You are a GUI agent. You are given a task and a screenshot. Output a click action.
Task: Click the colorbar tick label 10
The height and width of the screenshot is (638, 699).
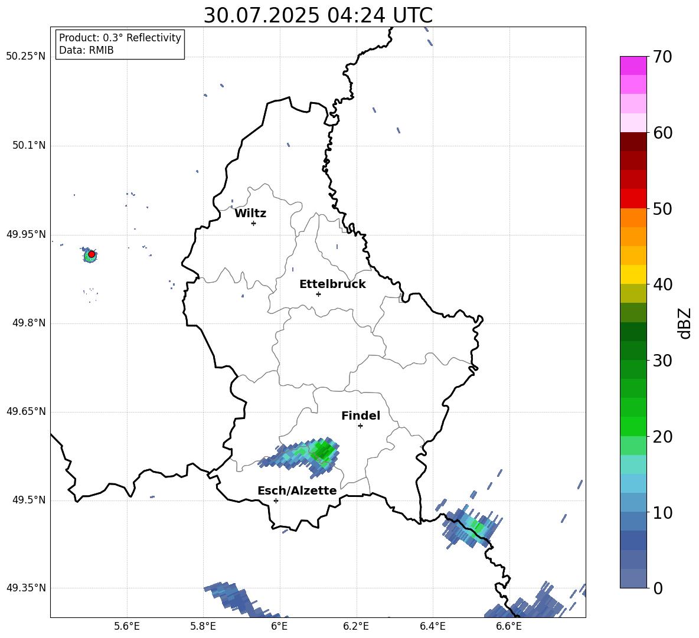(x=663, y=513)
